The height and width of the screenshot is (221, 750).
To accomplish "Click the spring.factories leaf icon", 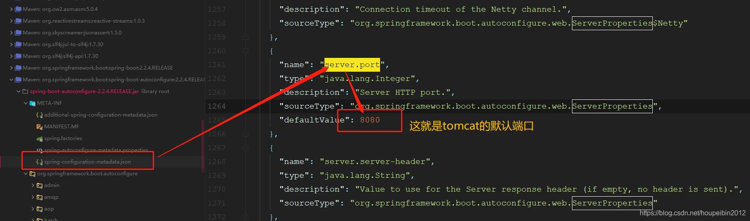I will click(x=40, y=138).
